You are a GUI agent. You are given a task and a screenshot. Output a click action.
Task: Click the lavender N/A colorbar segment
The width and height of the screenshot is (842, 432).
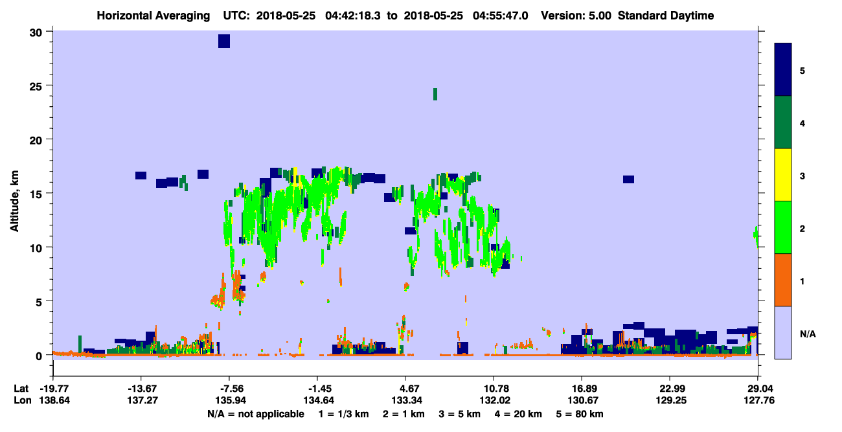click(783, 332)
